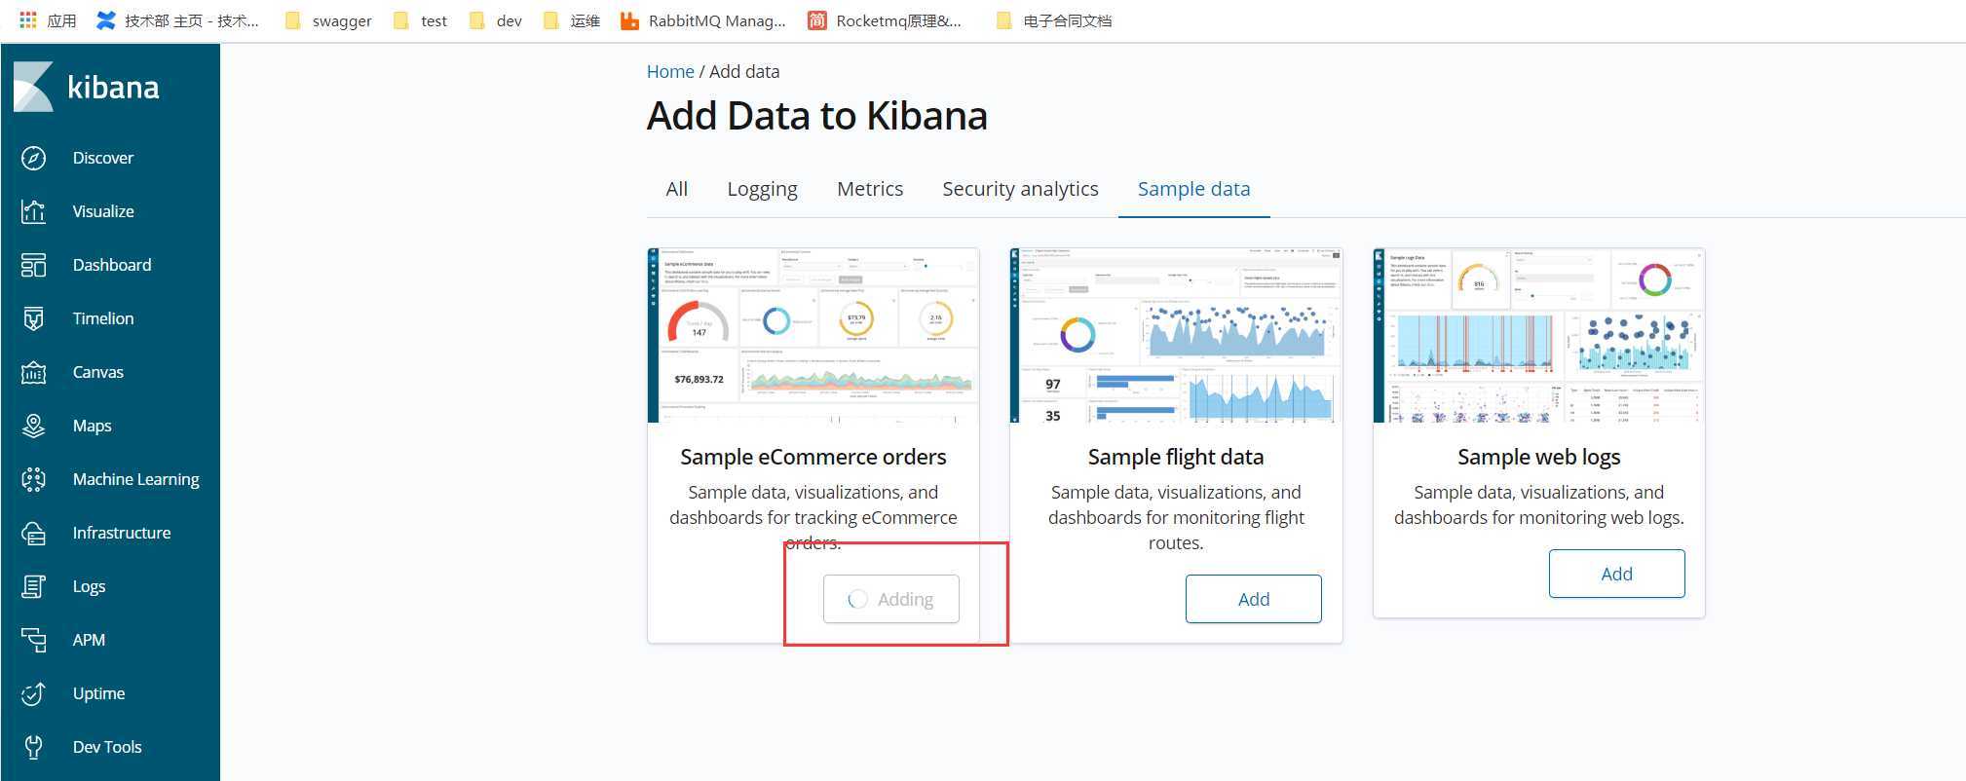Image resolution: width=1966 pixels, height=781 pixels.
Task: Open Uptime monitoring icon
Action: coord(34,693)
